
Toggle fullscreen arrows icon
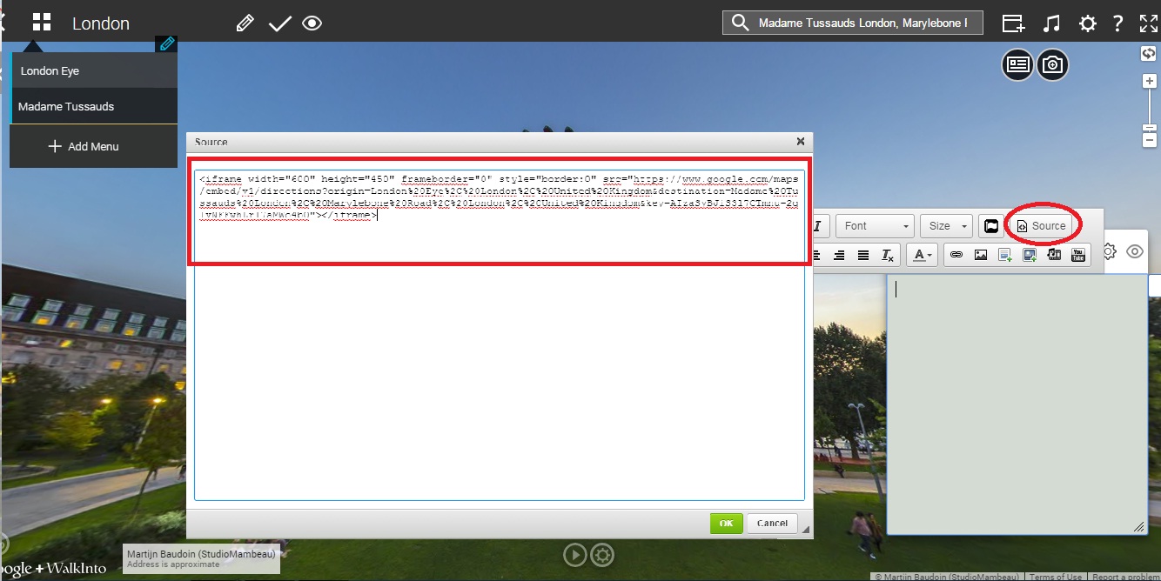pos(1149,23)
